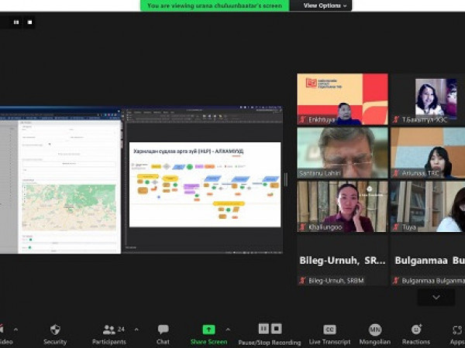Stop recording using top-left indicator
465x348 pixels.
(29, 22)
